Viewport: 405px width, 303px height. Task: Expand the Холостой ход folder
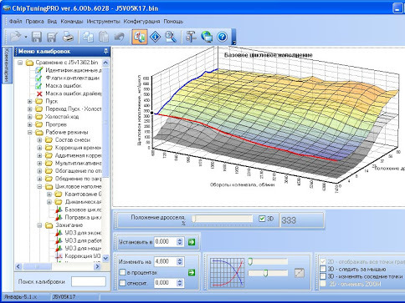tap(30, 117)
